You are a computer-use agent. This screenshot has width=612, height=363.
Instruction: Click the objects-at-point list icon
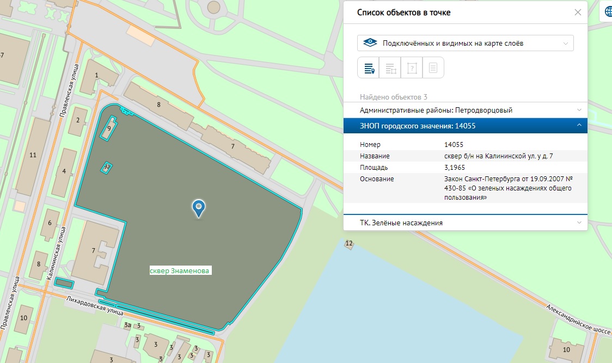pyautogui.click(x=369, y=68)
